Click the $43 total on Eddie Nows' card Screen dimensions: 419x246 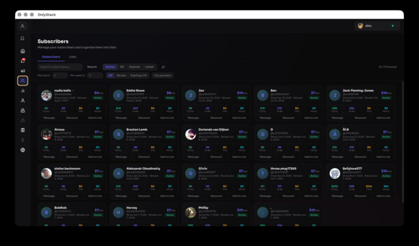(118, 108)
